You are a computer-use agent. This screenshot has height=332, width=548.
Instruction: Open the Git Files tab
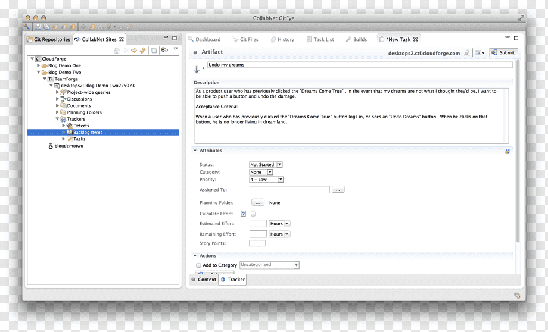245,39
